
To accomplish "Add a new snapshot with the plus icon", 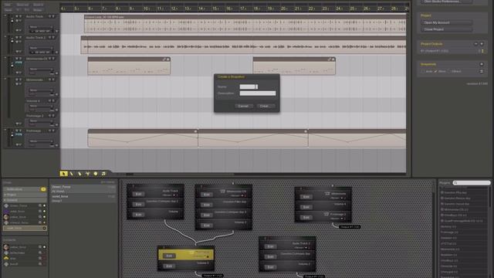I will tap(482, 64).
